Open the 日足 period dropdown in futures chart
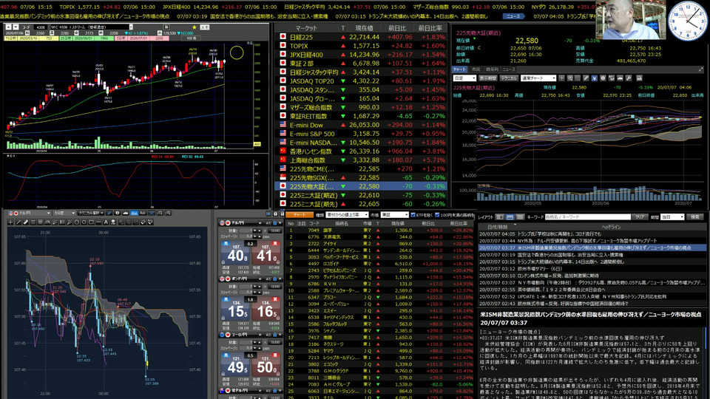This screenshot has width=710, height=399. pyautogui.click(x=464, y=78)
